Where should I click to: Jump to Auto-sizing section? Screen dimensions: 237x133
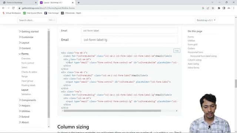(x=193, y=64)
